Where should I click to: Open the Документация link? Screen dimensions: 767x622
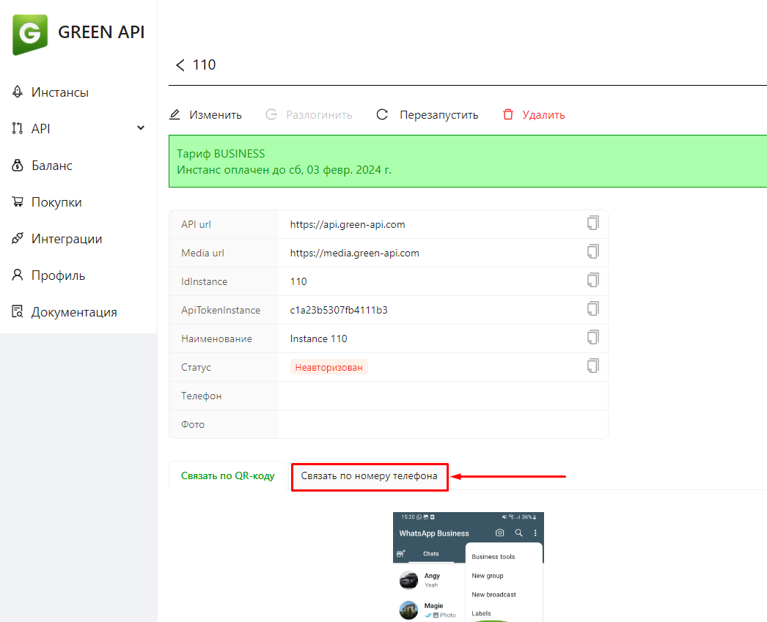(73, 312)
